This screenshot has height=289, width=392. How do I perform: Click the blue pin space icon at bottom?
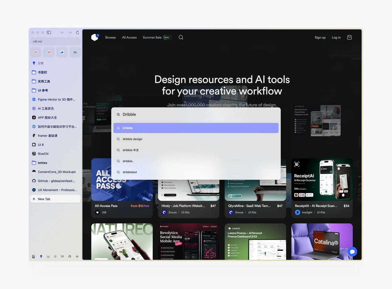[41, 256]
